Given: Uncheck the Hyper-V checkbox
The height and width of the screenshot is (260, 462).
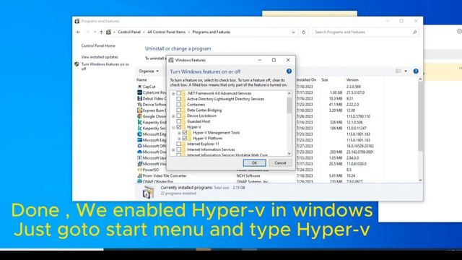Looking at the screenshot, I should coord(178,127).
